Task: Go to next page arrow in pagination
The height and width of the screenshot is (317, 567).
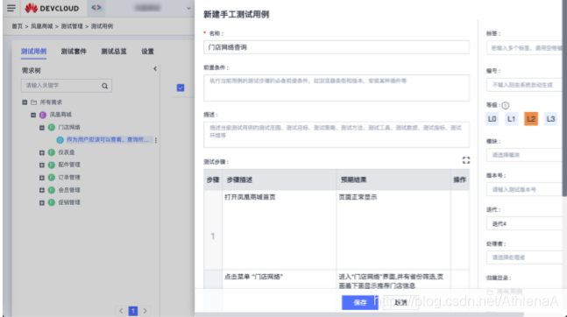Action: point(145,311)
